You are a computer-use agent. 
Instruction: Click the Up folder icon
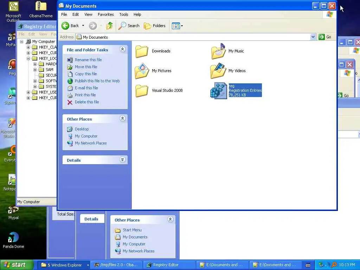[x=110, y=26]
